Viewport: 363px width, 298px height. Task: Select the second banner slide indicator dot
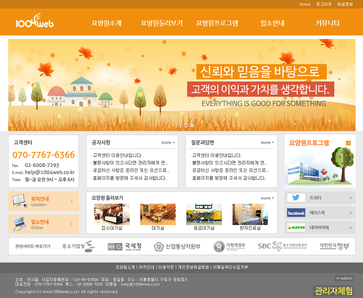(192, 125)
